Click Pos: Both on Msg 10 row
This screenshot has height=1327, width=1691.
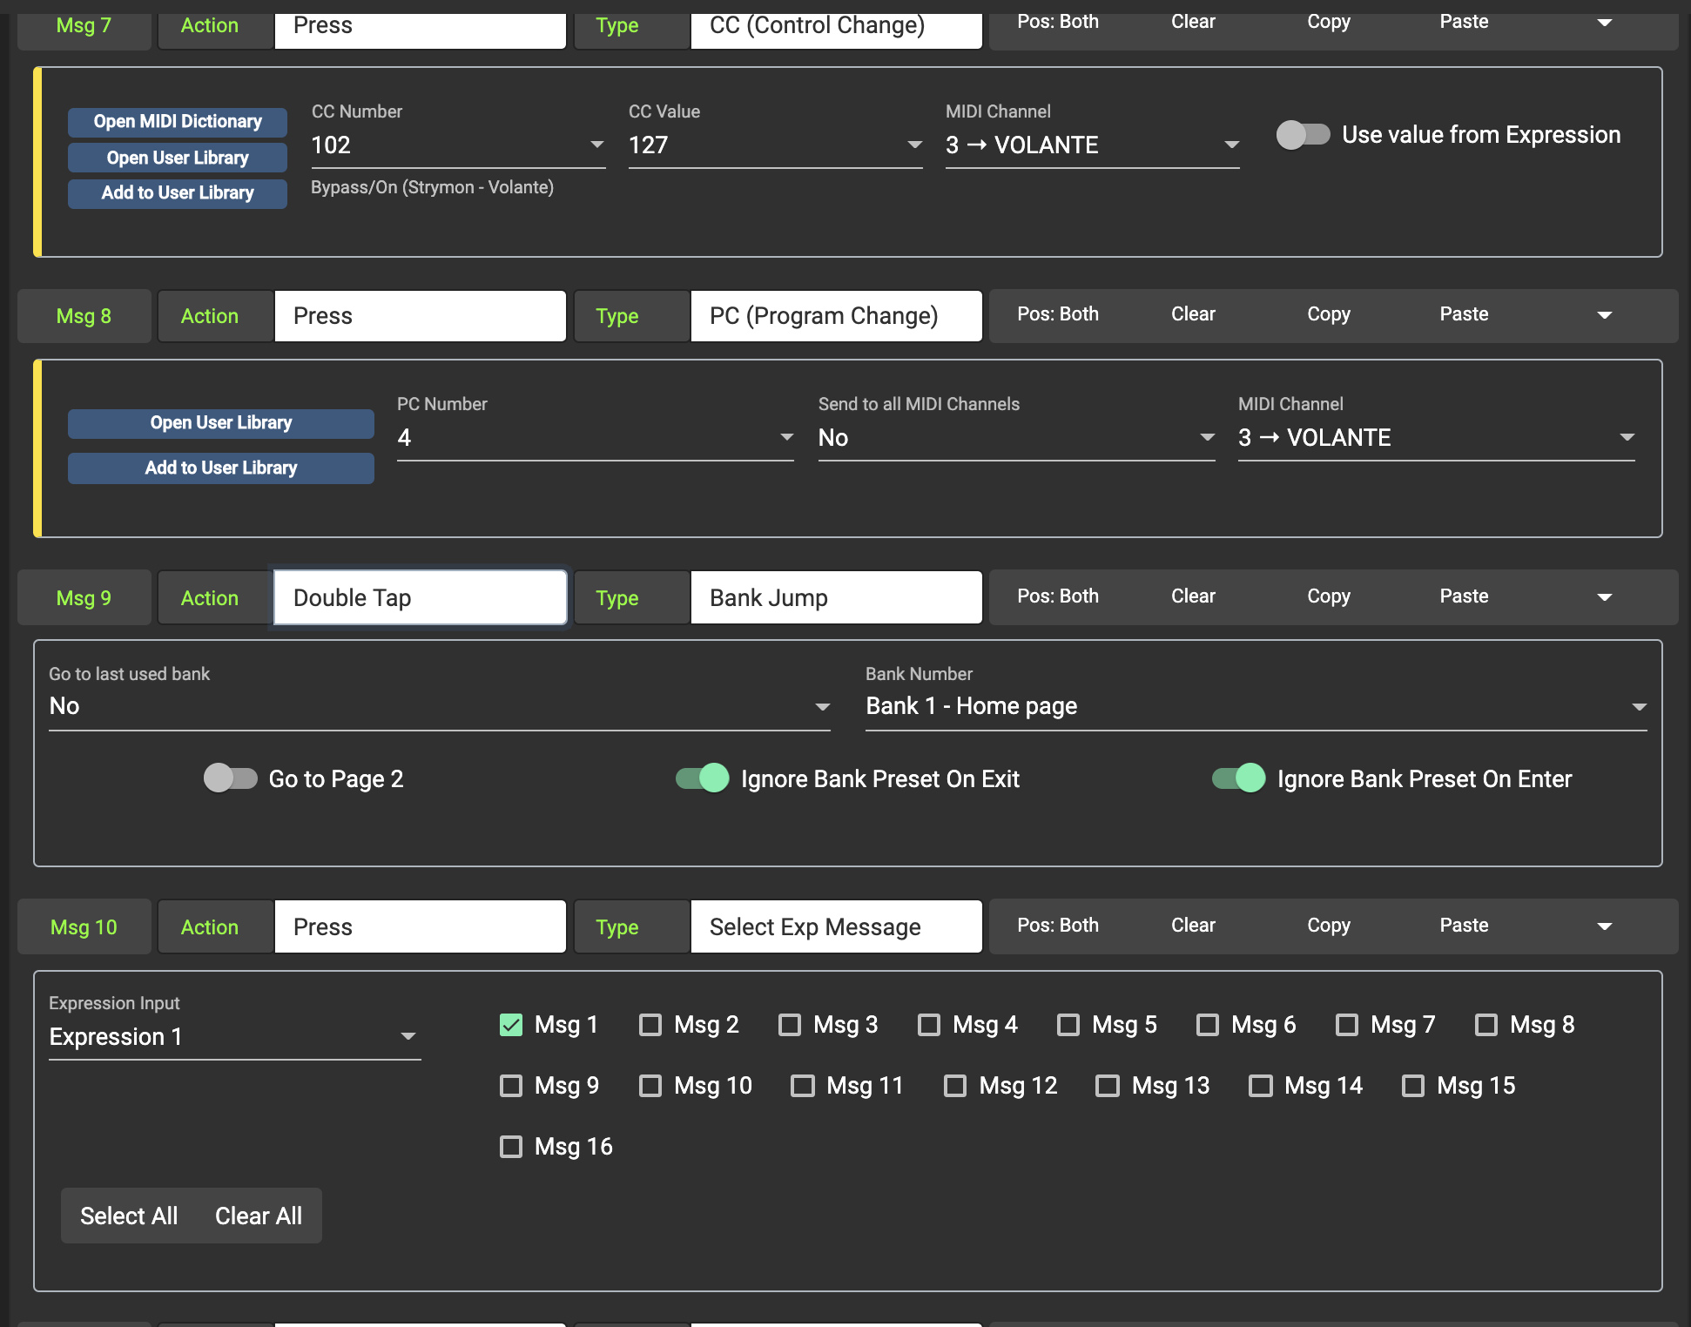tap(1057, 926)
